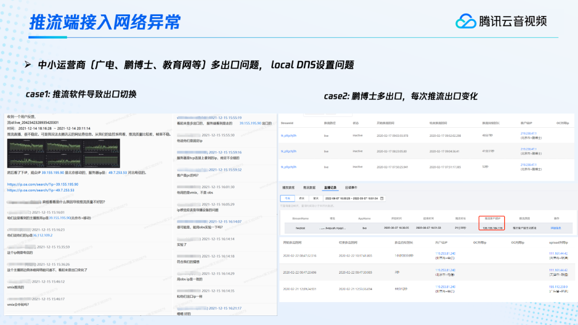Viewport: 578px width, 325px height.
Task: Switch to the 直播记录 tab
Action: (330, 188)
